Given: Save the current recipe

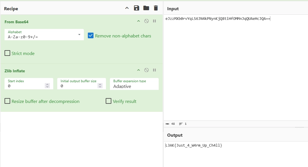Looking at the screenshot, I should [137, 8].
